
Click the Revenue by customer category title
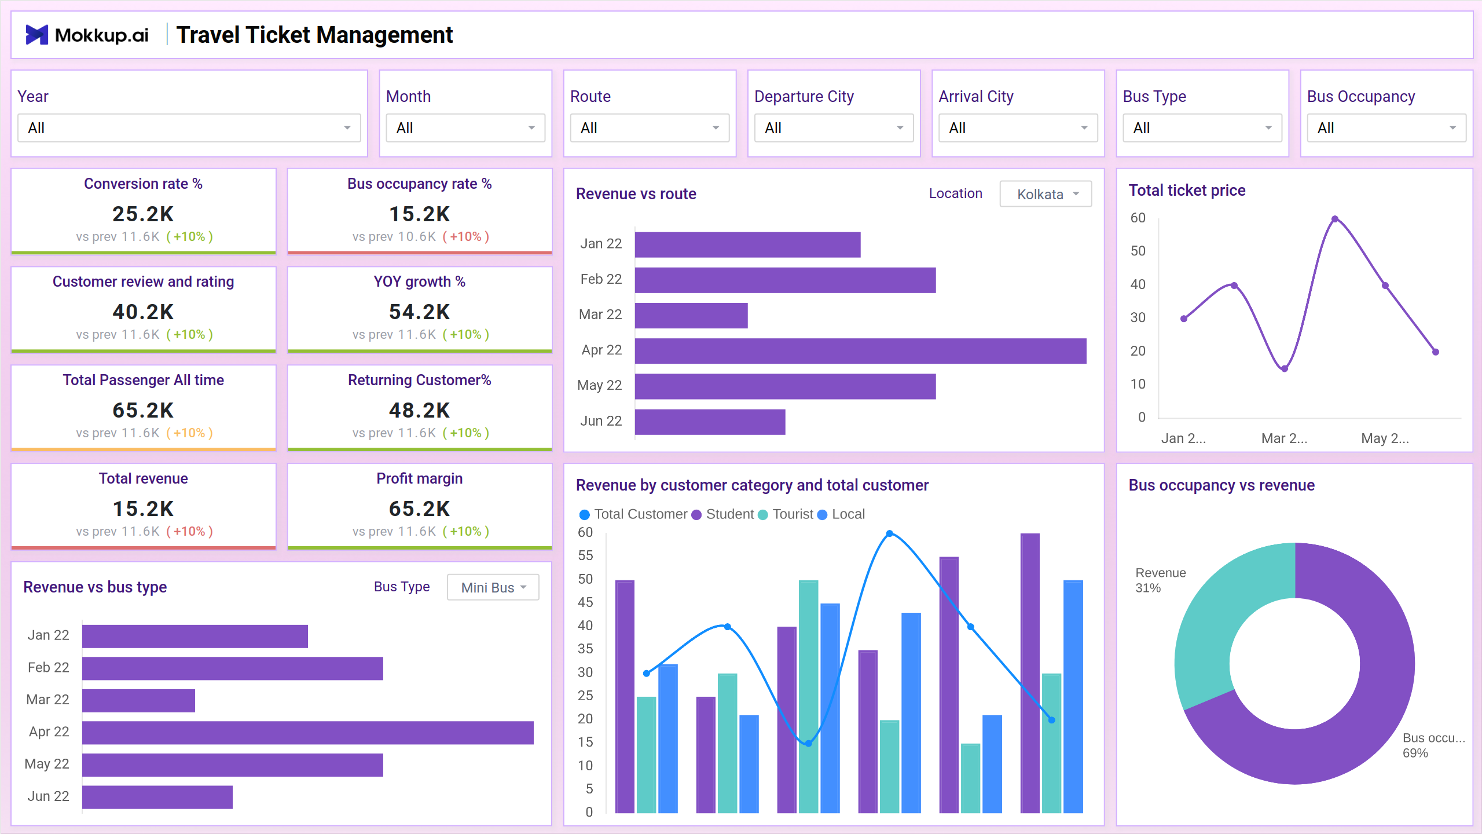752,485
